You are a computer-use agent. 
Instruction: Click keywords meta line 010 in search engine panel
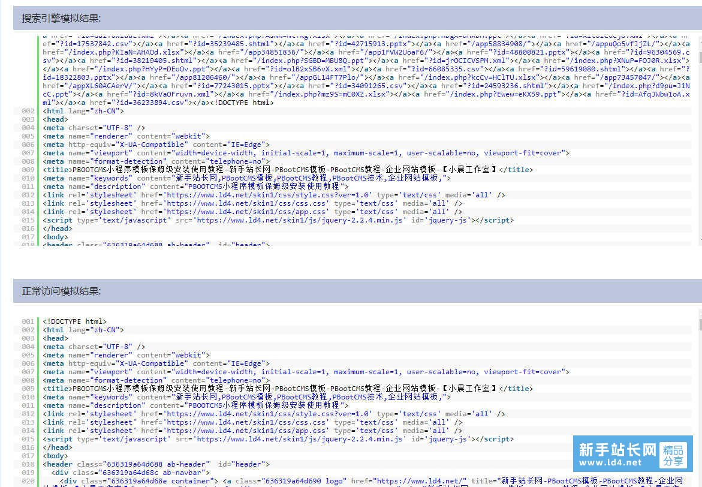pyautogui.click(x=246, y=178)
